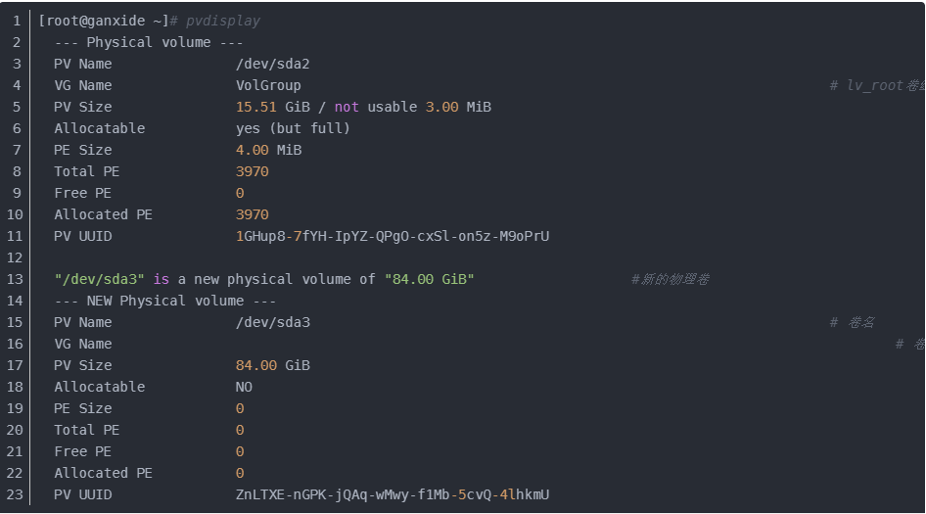
Task: Click the /dev/sda3 PV Name value on line 15
Action: pyautogui.click(x=273, y=322)
